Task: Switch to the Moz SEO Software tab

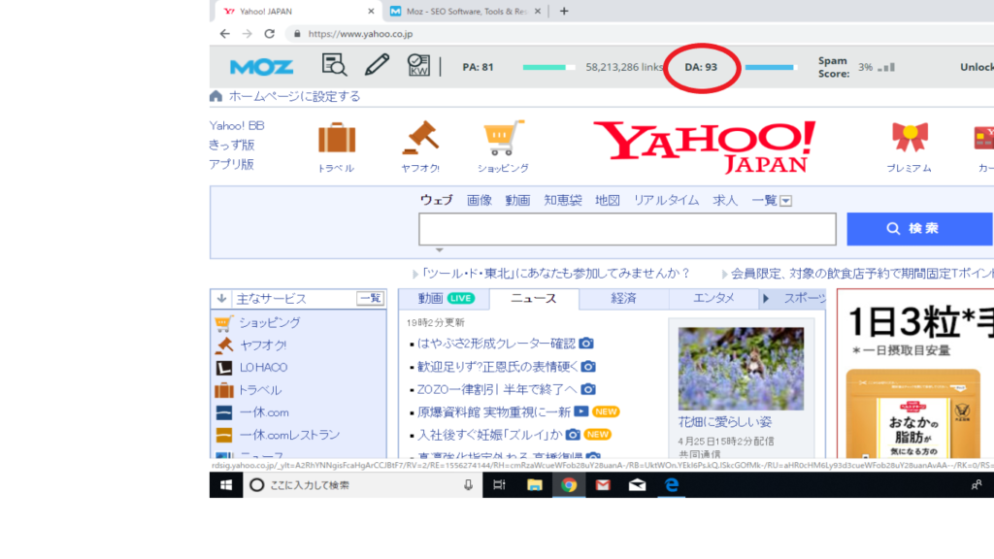Action: coord(466,12)
